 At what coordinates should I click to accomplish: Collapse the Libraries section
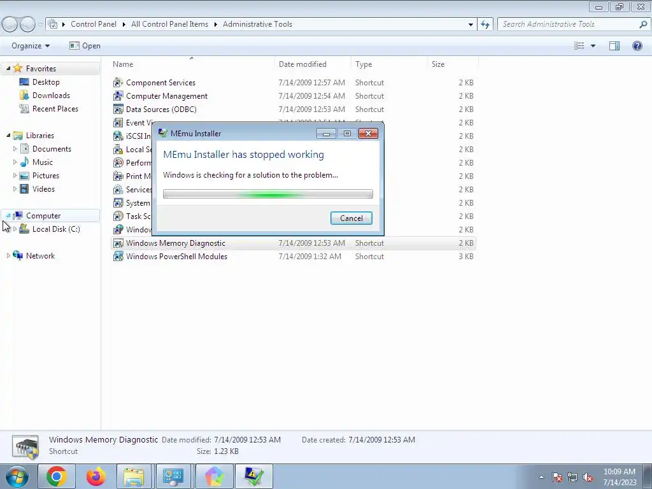8,135
